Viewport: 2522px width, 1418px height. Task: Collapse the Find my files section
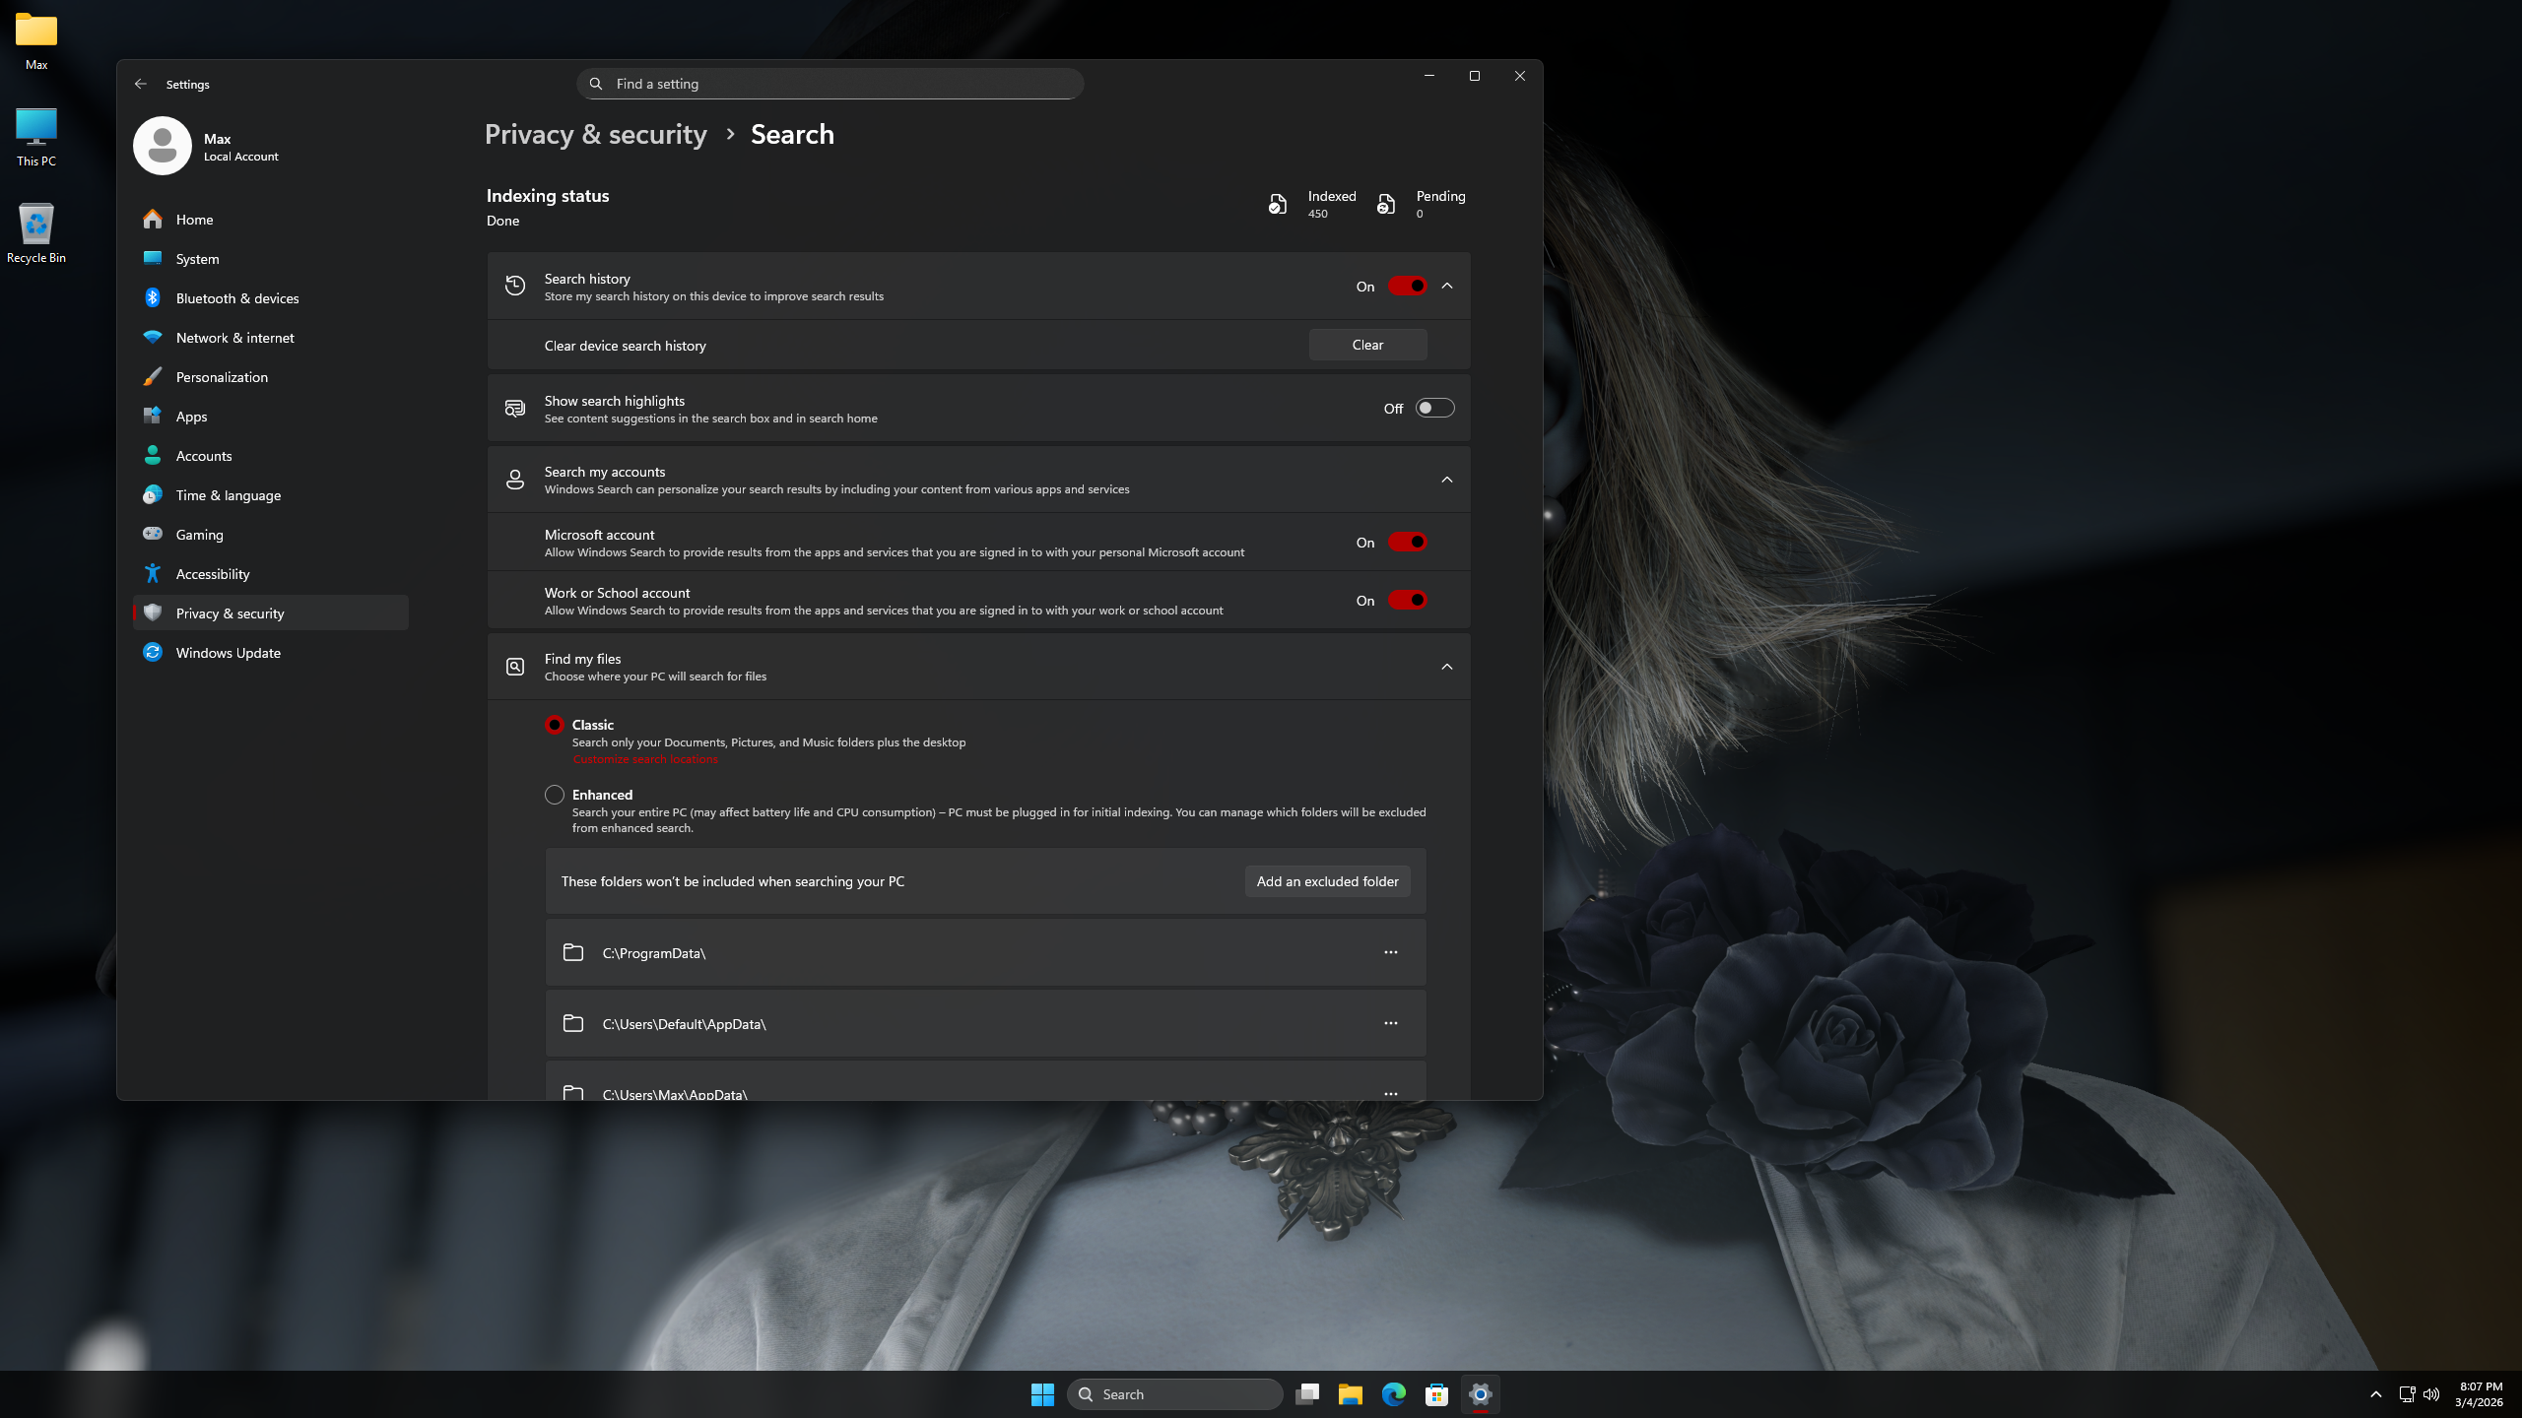click(1447, 667)
